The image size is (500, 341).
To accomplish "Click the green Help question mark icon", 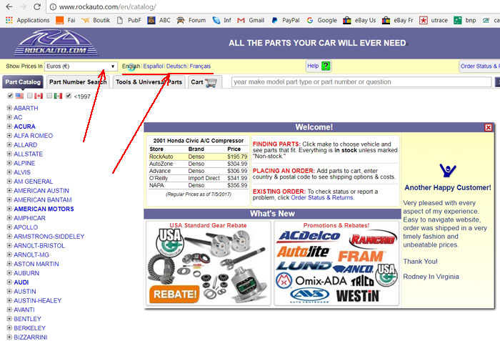I will point(326,66).
